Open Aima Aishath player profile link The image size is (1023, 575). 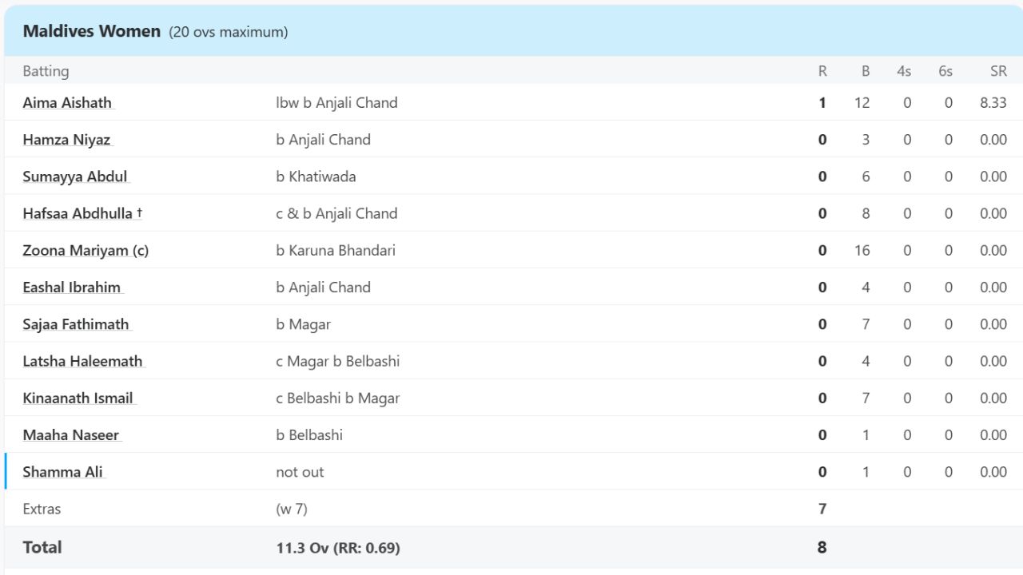tap(67, 103)
